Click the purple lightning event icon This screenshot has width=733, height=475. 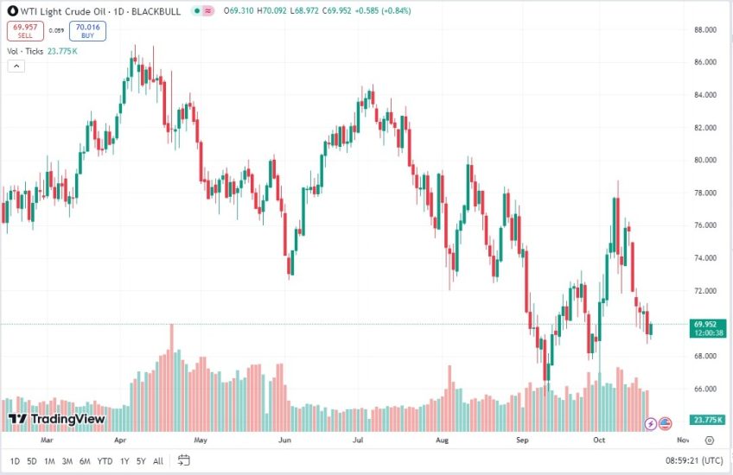pos(651,423)
